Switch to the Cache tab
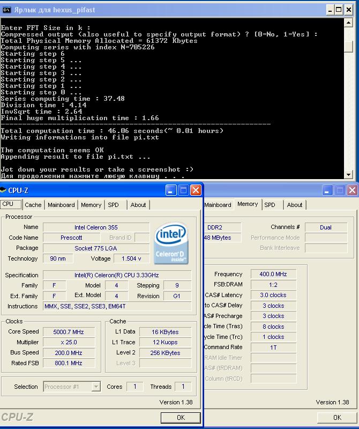 pyautogui.click(x=33, y=205)
